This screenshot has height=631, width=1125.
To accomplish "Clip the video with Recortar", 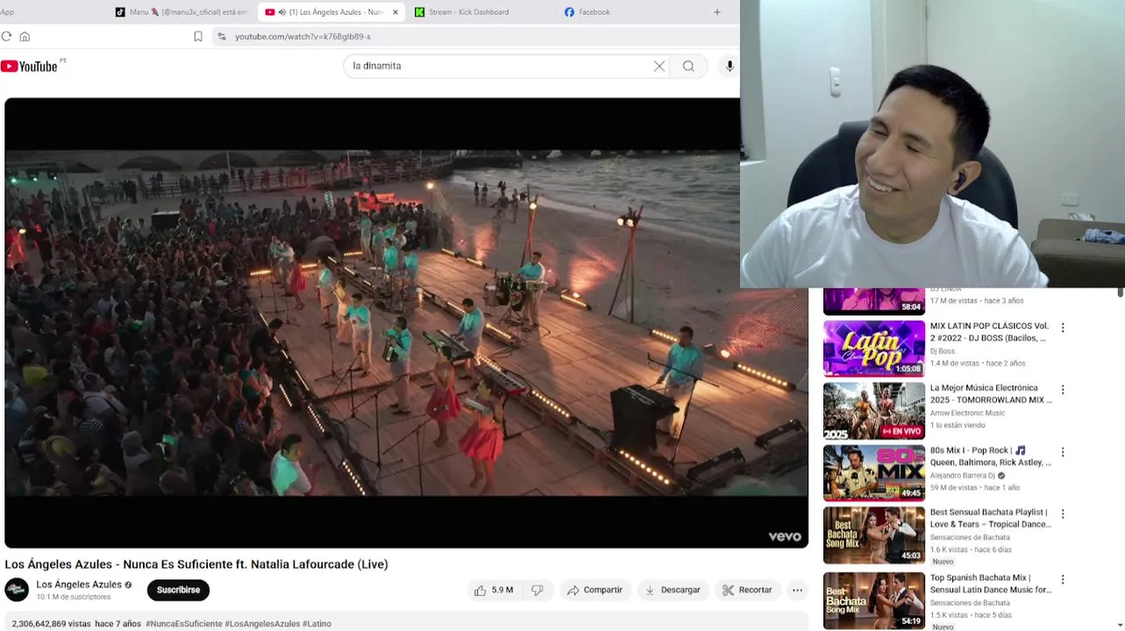I will [x=748, y=591].
